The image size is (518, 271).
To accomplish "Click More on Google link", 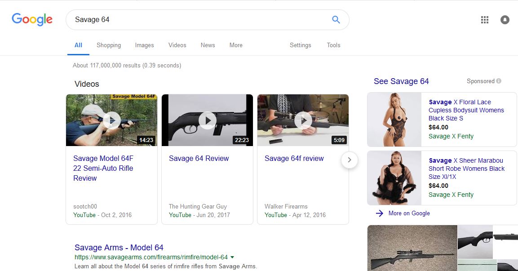I will [x=409, y=213].
